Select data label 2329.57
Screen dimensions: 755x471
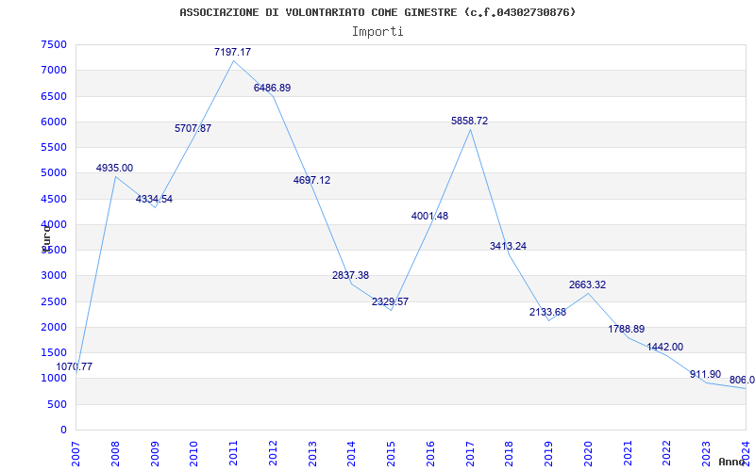[390, 301]
